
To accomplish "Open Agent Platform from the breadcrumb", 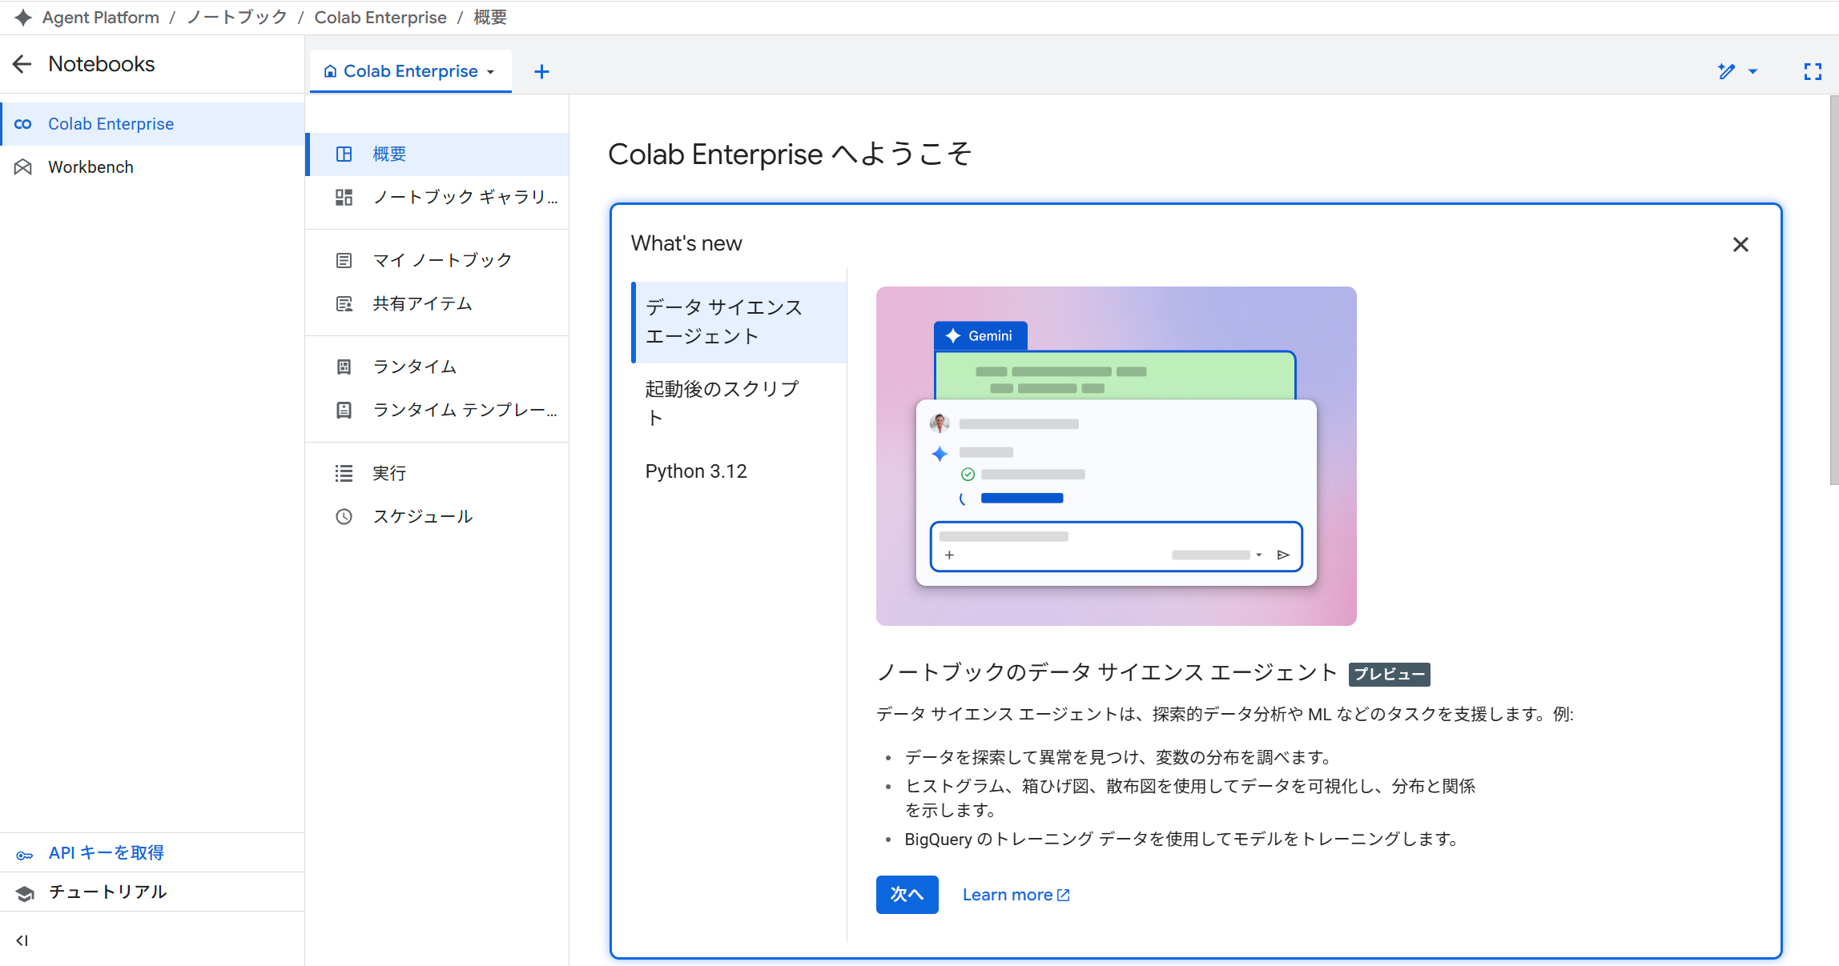I will pyautogui.click(x=99, y=17).
